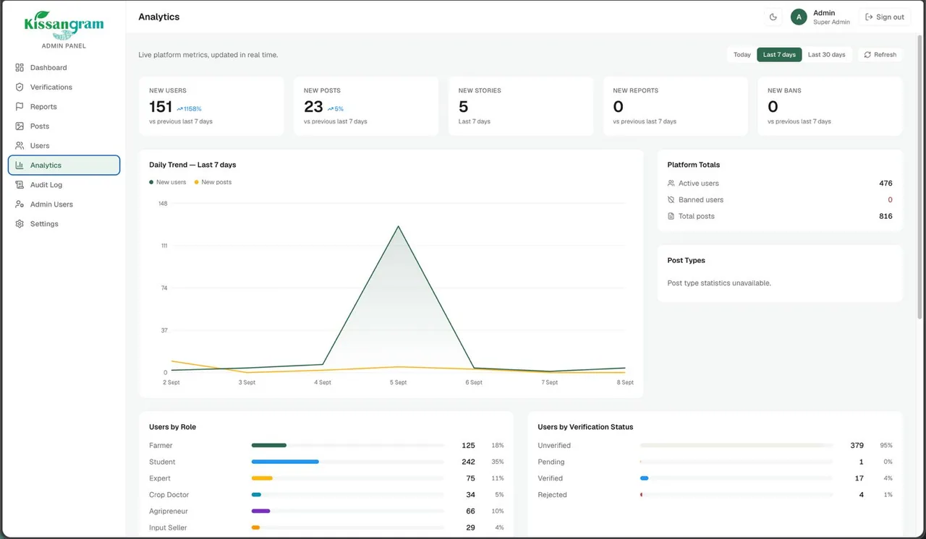Click the Settings gear icon
Viewport: 926px width, 539px height.
click(x=20, y=224)
